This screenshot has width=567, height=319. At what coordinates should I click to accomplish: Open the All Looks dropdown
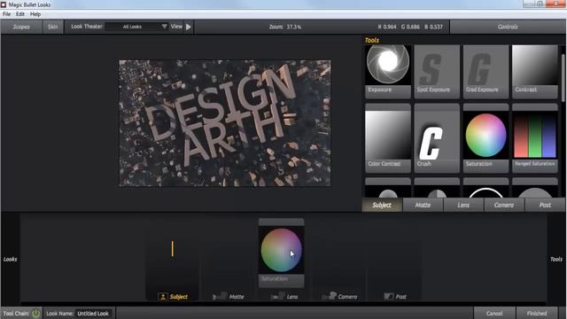[136, 27]
